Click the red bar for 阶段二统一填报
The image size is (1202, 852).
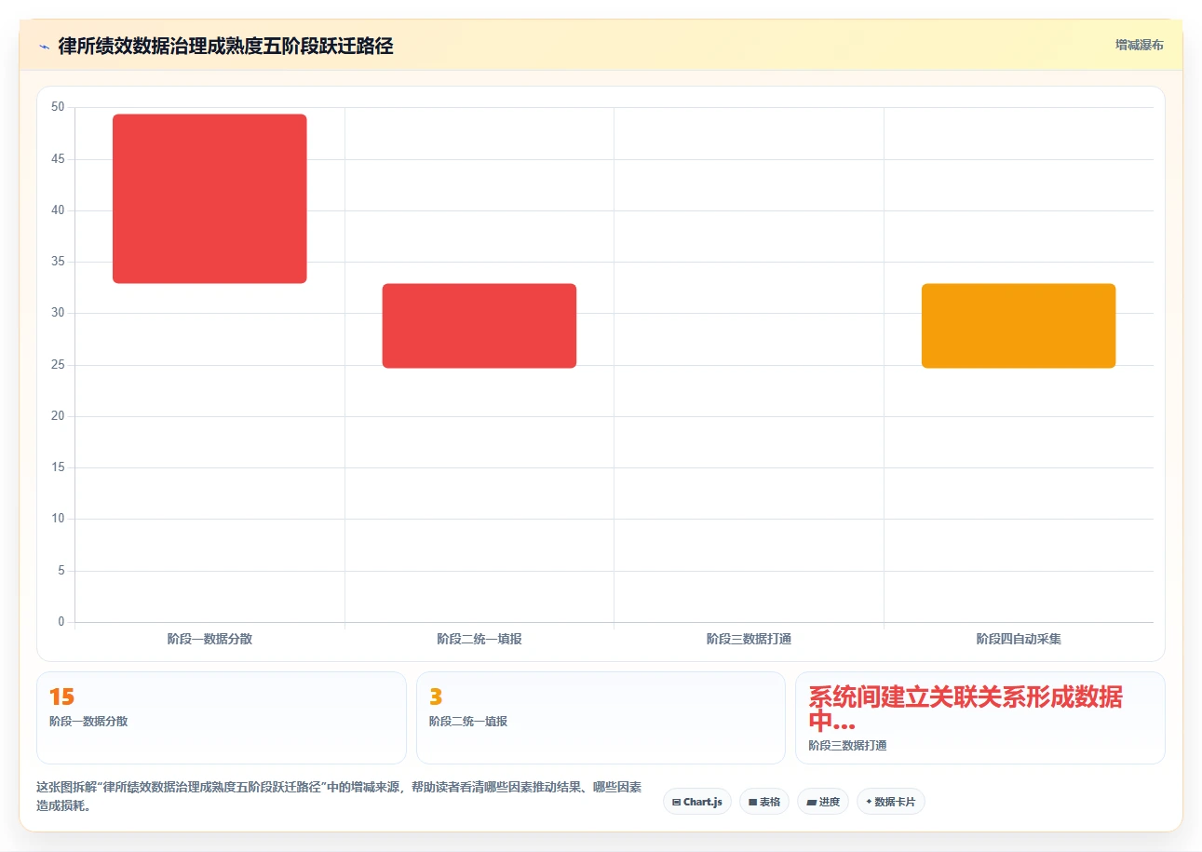click(x=479, y=326)
